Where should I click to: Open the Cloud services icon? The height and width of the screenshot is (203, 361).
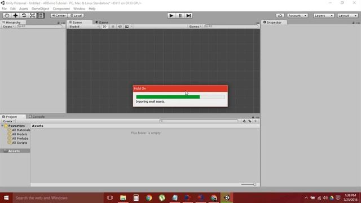pos(280,15)
